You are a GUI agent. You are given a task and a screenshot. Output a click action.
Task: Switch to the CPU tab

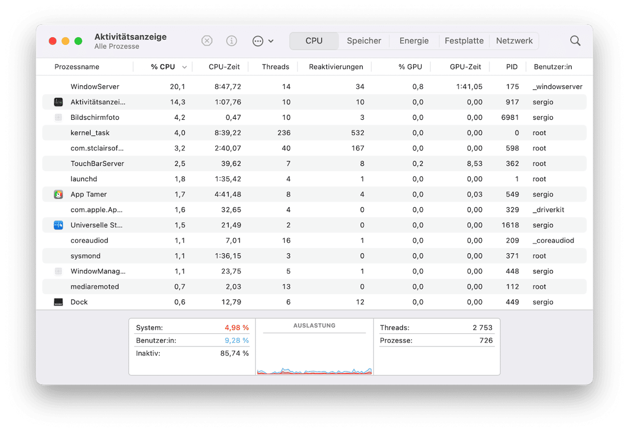(314, 41)
